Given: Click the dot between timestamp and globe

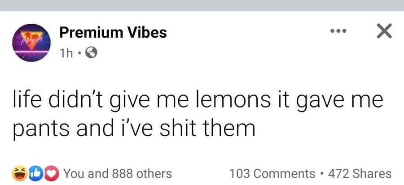Looking at the screenshot, I should [x=79, y=53].
